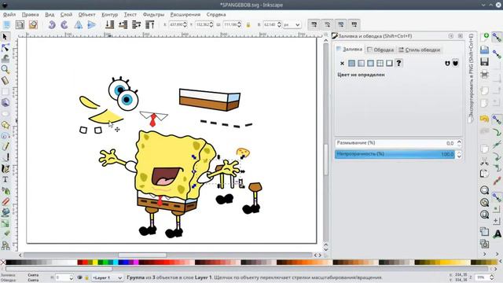Choose Unset paint question mark option

398,63
